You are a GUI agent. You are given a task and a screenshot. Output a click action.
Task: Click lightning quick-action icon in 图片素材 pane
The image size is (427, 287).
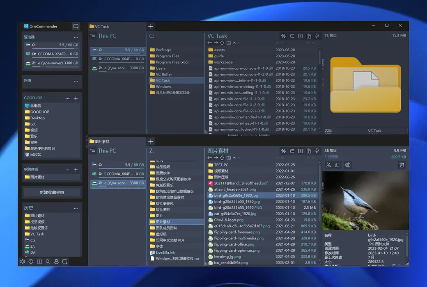[317, 151]
